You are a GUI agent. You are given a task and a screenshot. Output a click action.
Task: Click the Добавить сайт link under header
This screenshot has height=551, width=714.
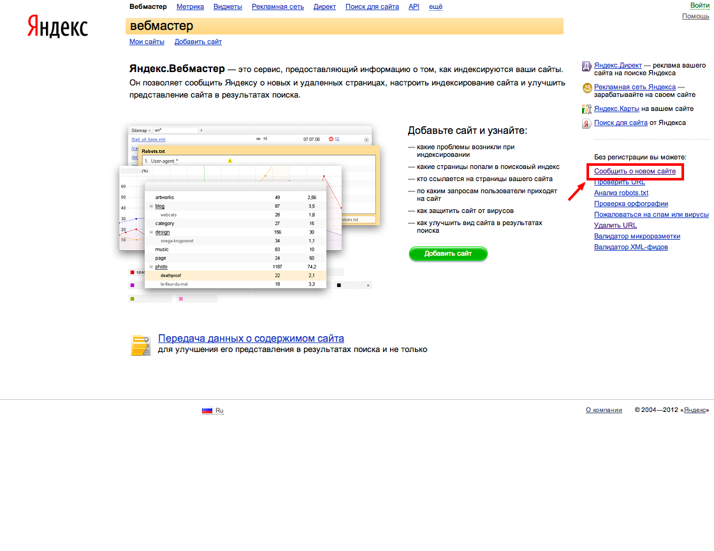tap(198, 42)
